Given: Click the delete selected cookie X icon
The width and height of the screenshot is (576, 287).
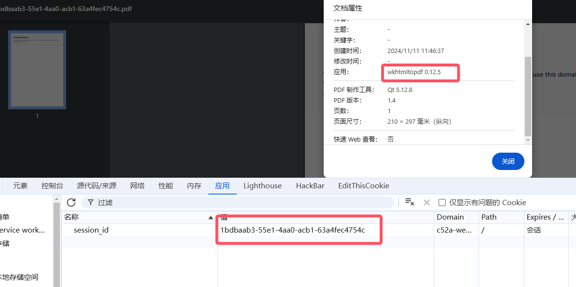Looking at the screenshot, I should pyautogui.click(x=426, y=202).
